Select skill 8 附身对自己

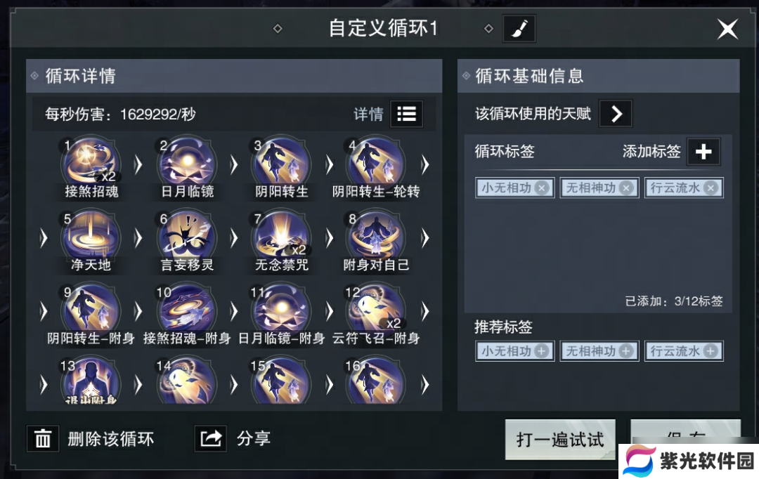(376, 237)
